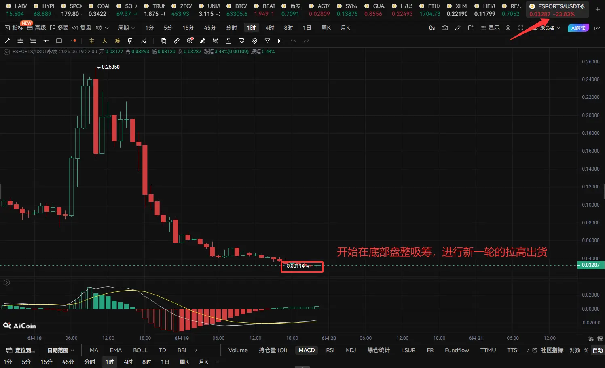
Task: Select the top 15分 timeframe
Action: (x=188, y=28)
